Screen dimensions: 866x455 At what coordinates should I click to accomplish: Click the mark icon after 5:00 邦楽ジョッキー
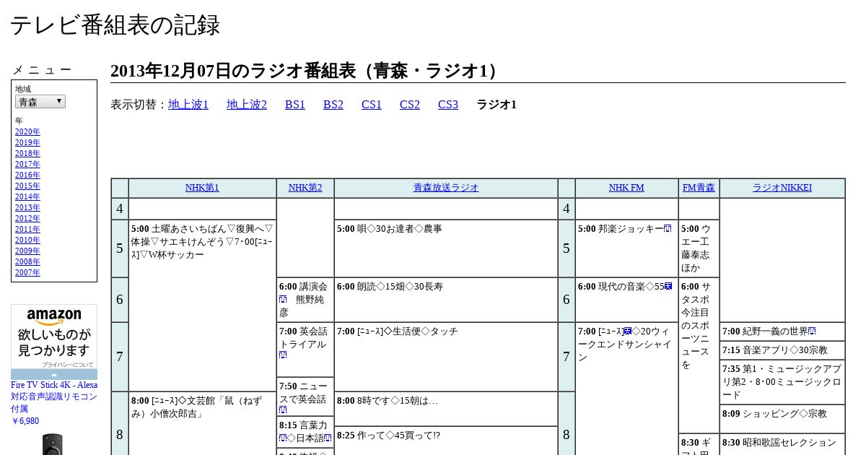coord(668,229)
